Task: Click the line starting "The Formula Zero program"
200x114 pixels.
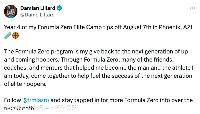Action: tap(96, 52)
